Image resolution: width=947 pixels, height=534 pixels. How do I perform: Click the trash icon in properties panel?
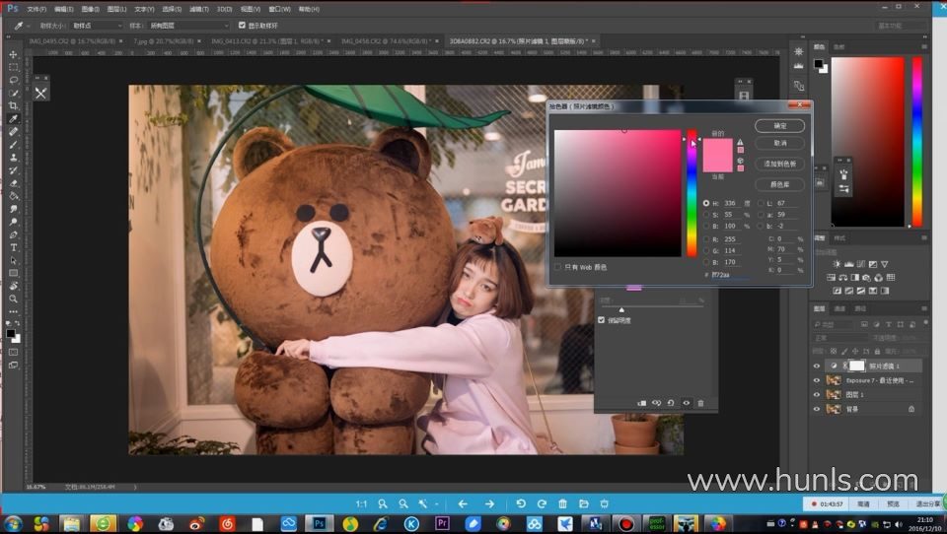click(701, 403)
